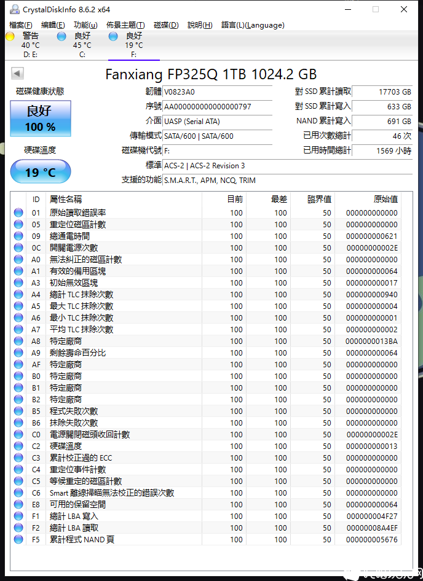Click the 良好 100 % health status button
This screenshot has height=581, width=423.
pyautogui.click(x=41, y=119)
